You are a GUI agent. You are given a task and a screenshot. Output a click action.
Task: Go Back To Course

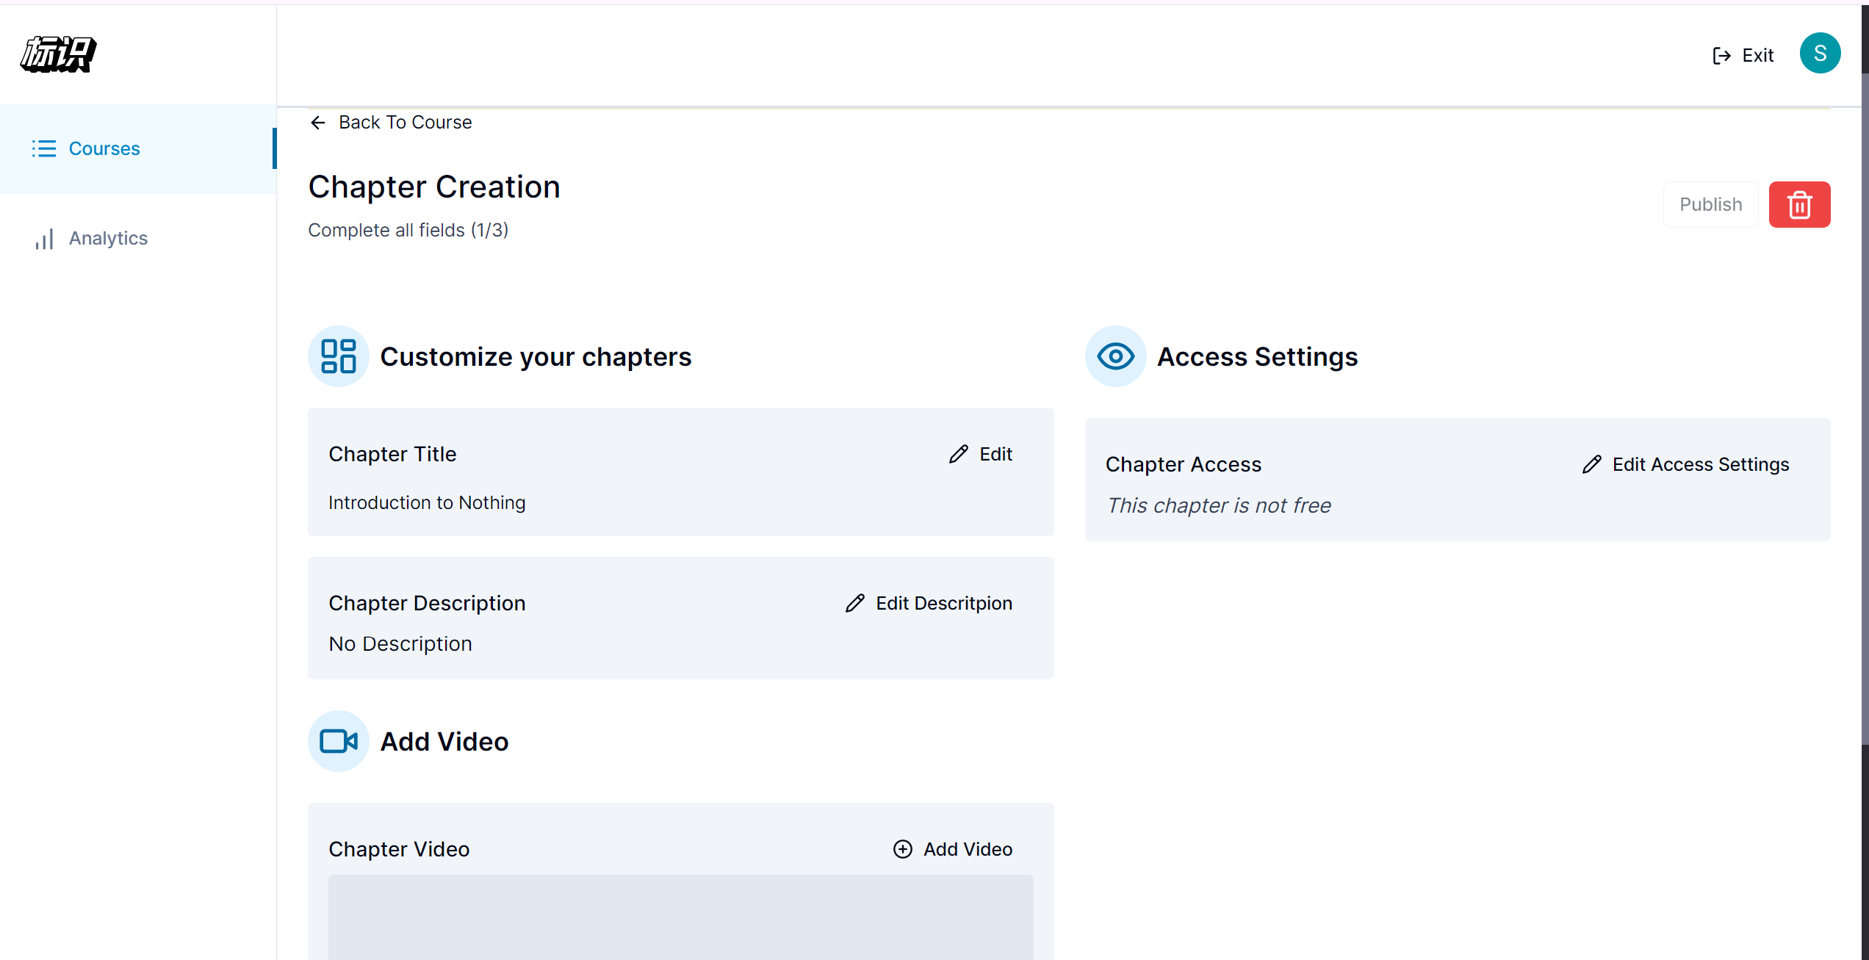405,123
